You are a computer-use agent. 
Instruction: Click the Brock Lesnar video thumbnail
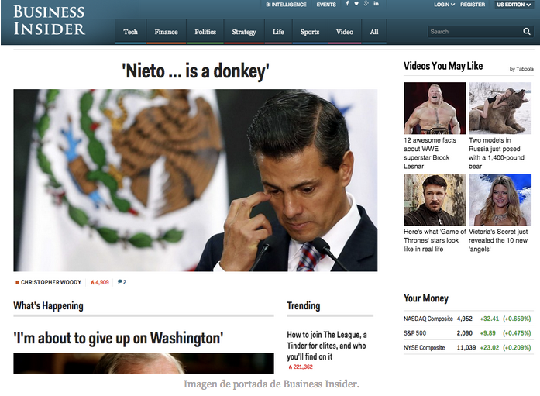click(435, 108)
